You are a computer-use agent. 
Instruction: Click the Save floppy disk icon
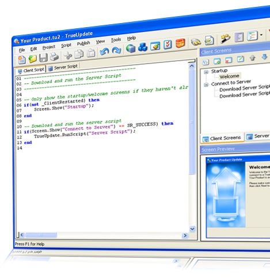click(x=43, y=58)
